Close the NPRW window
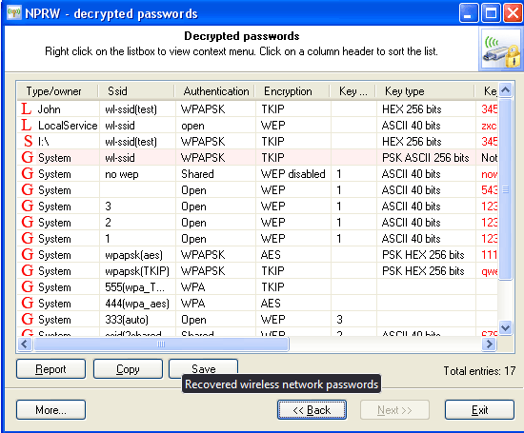524x433 pixels. point(513,13)
